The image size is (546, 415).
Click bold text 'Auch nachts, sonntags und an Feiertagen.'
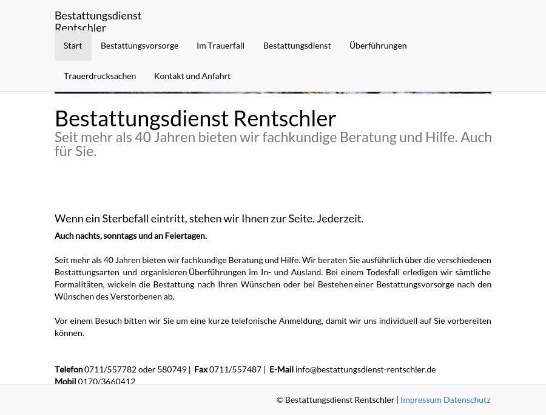[x=130, y=236]
